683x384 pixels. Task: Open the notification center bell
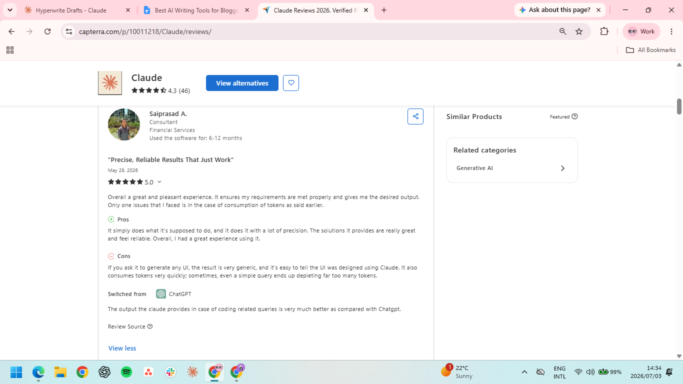coord(669,372)
